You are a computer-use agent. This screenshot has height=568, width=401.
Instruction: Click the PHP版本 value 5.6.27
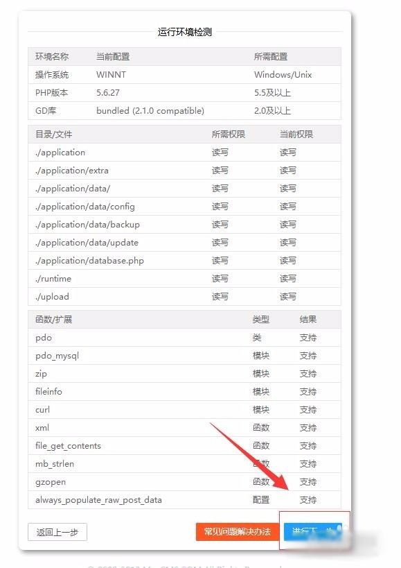point(108,93)
